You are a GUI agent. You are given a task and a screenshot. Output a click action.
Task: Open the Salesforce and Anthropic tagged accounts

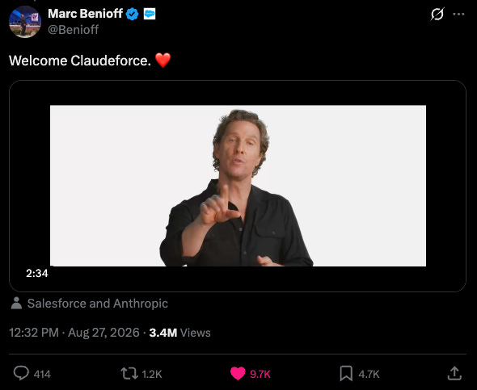(x=98, y=304)
